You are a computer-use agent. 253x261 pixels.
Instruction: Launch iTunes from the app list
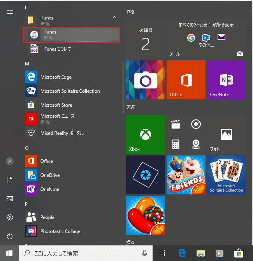71,35
